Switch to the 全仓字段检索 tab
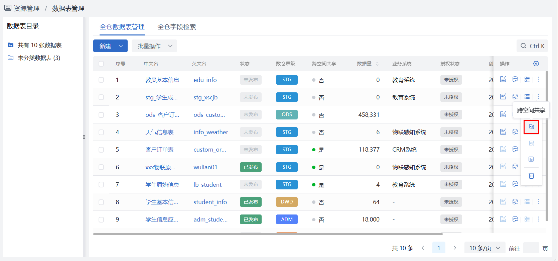Viewport: 558px width, 261px height. pyautogui.click(x=176, y=27)
